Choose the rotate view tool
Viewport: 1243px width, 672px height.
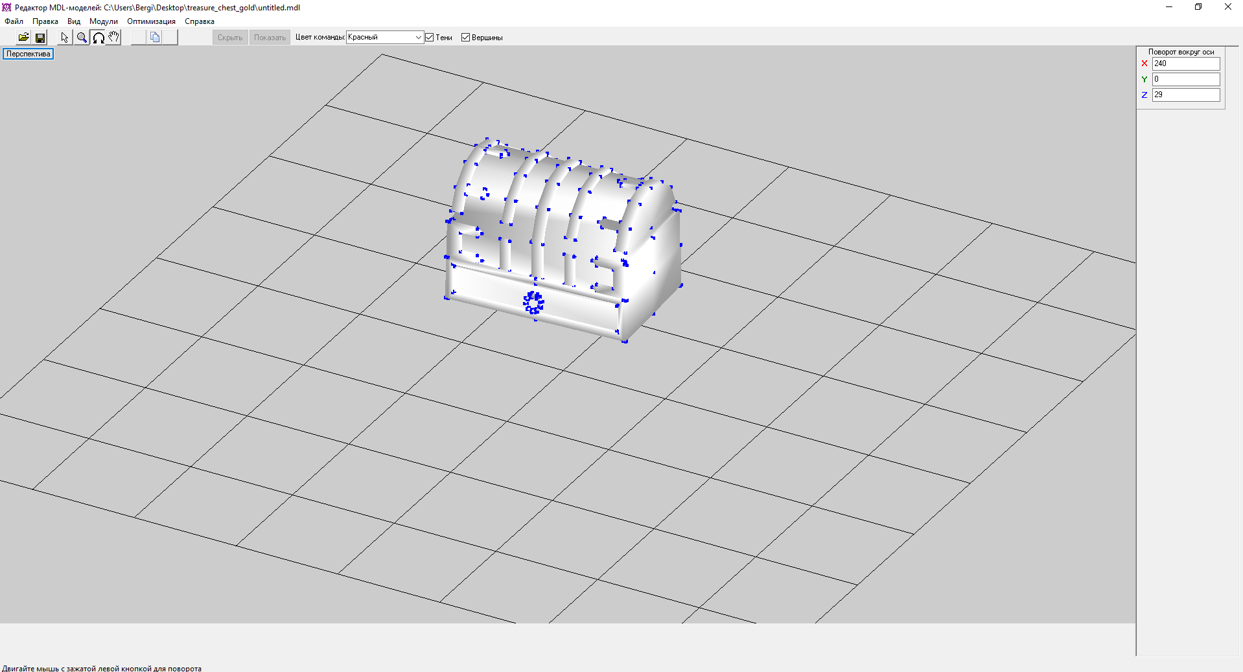pos(99,38)
